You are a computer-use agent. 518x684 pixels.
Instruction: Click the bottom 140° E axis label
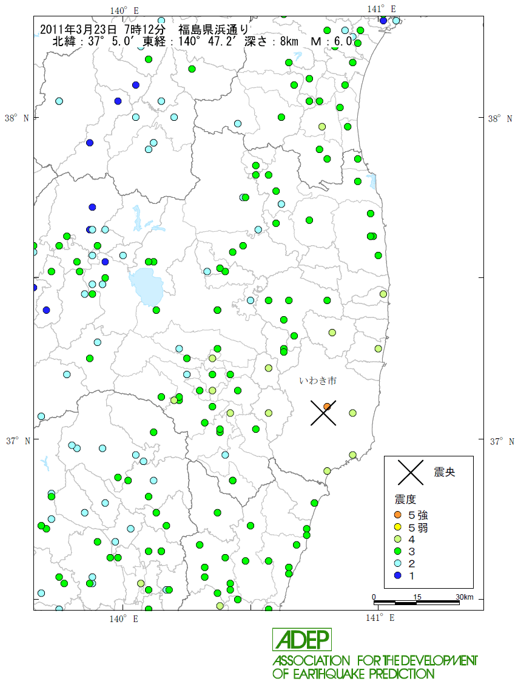123,618
